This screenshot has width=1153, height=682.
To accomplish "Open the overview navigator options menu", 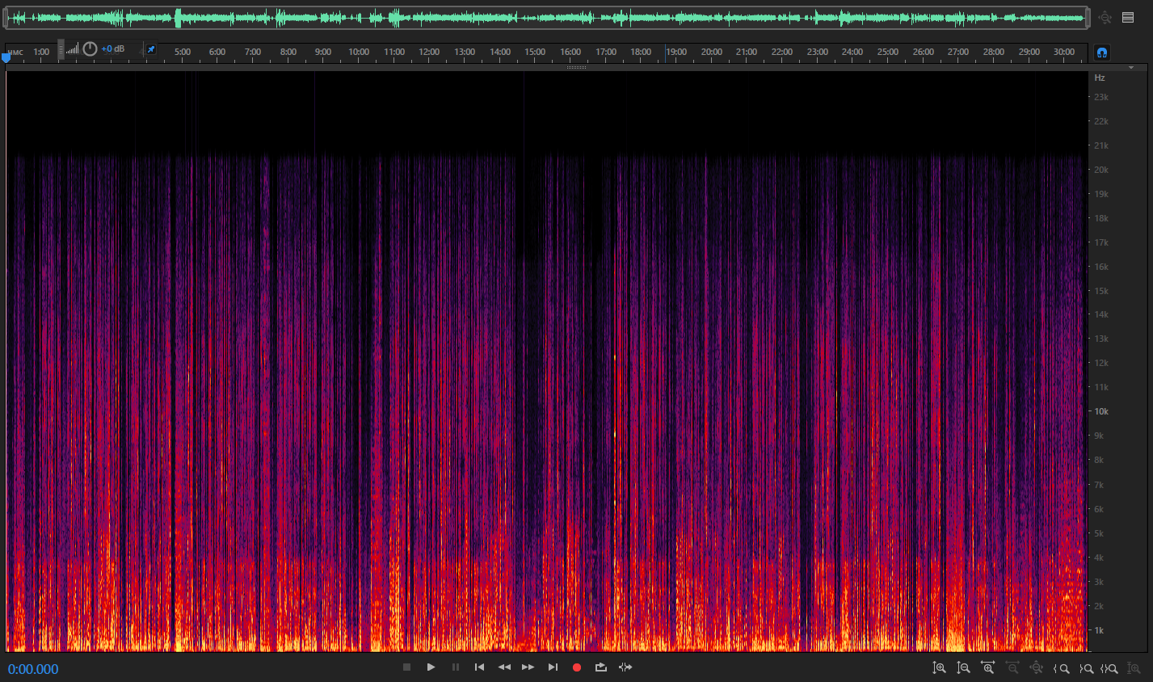I will [x=1128, y=17].
